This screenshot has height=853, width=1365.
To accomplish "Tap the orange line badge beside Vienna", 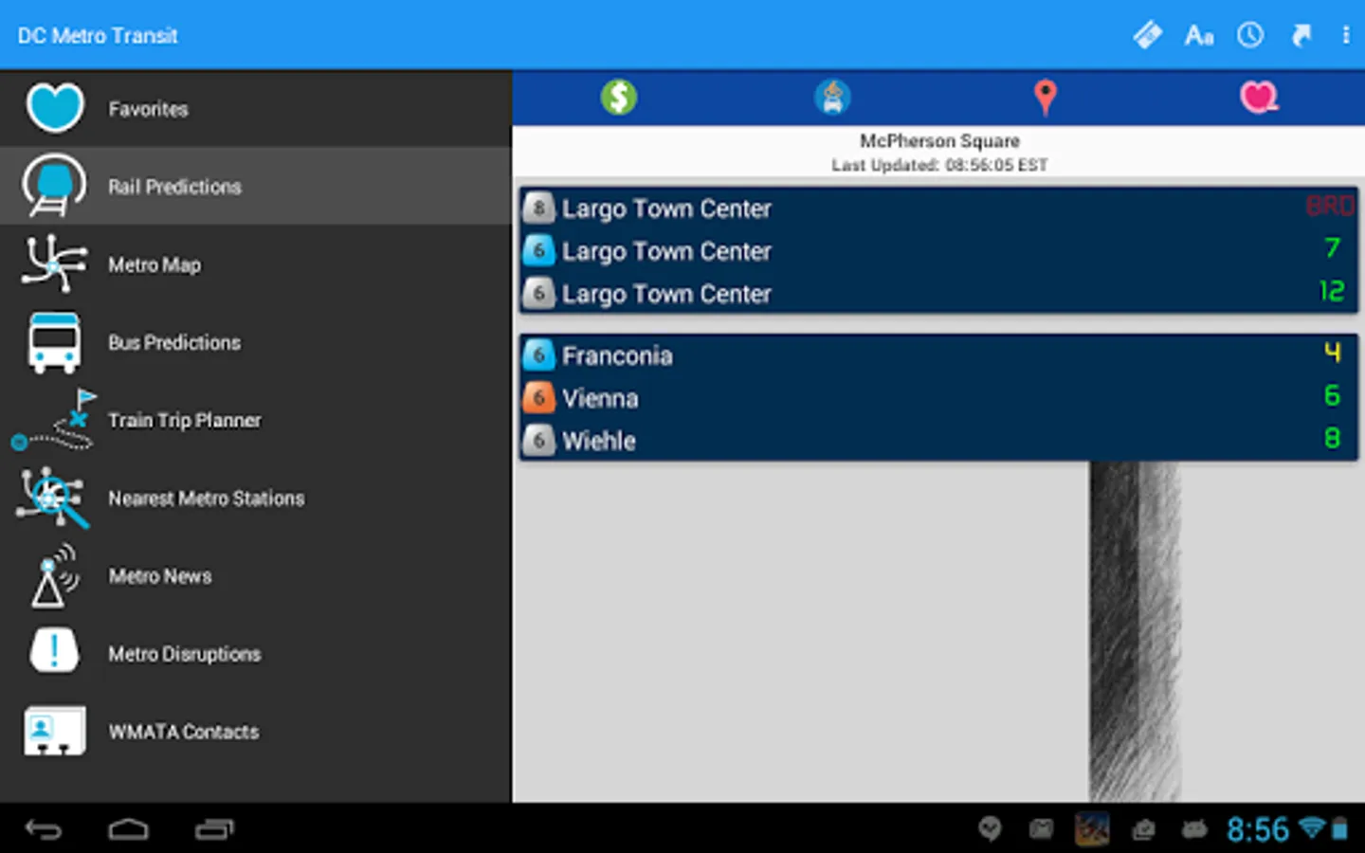I will pyautogui.click(x=538, y=397).
